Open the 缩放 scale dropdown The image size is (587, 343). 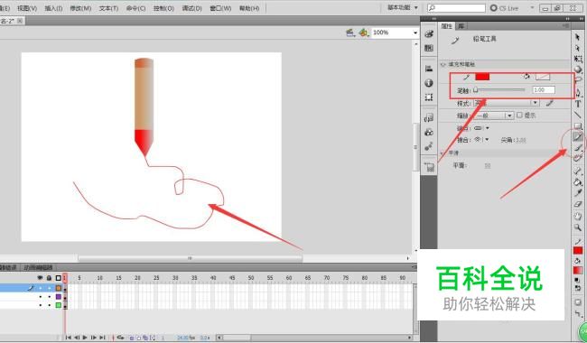(x=494, y=116)
